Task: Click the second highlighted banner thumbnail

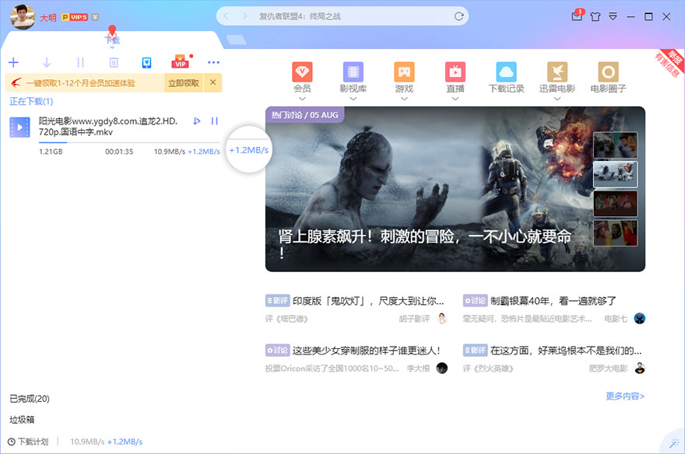Action: [x=615, y=174]
